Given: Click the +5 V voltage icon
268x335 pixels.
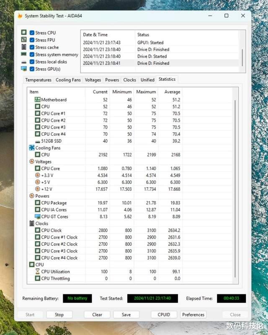Looking at the screenshot, I should click(38, 182).
